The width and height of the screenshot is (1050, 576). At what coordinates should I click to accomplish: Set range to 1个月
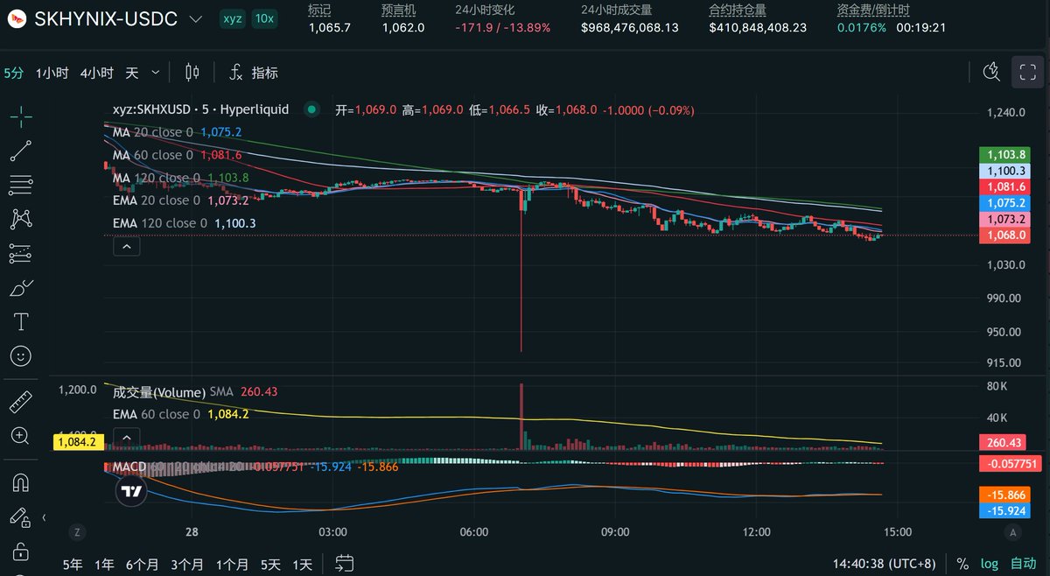point(233,564)
